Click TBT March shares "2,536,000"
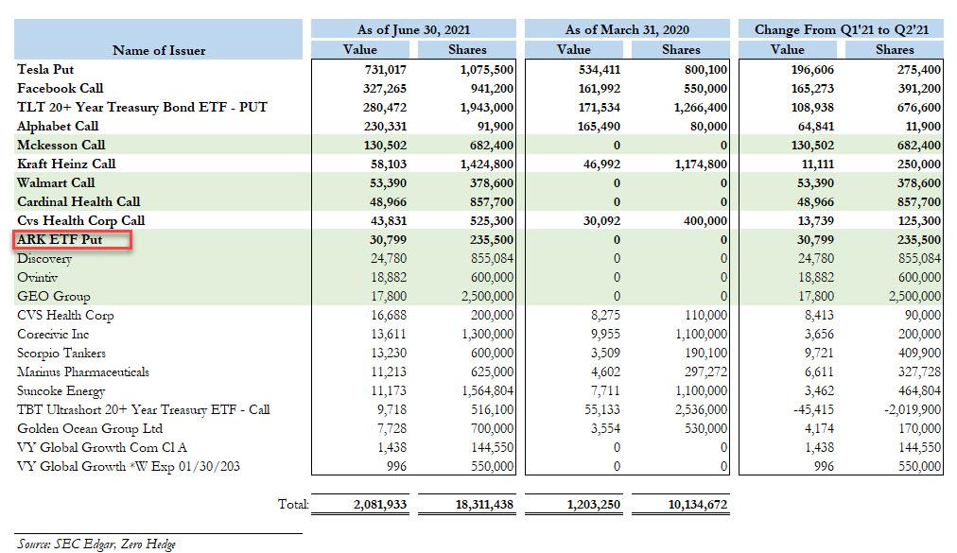 (x=701, y=410)
